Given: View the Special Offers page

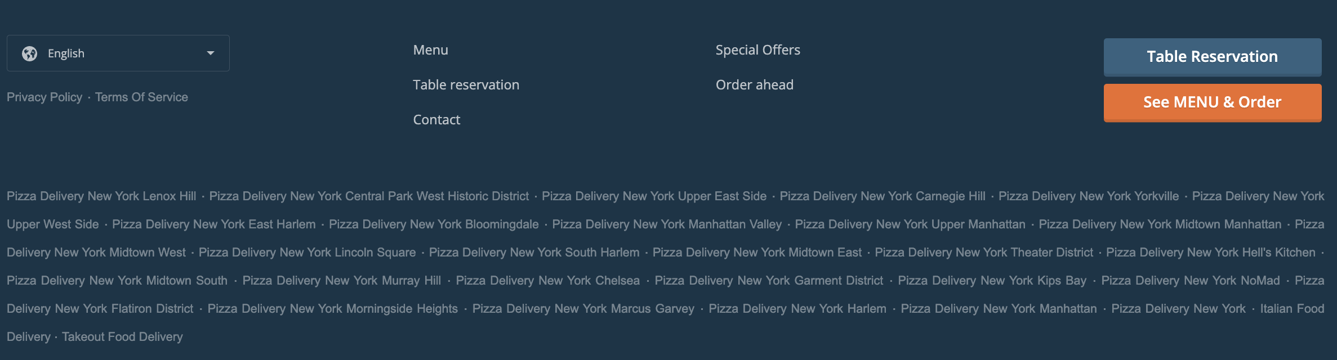Looking at the screenshot, I should 758,50.
